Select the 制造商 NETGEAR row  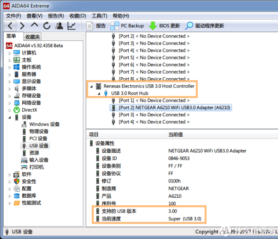coord(142,189)
